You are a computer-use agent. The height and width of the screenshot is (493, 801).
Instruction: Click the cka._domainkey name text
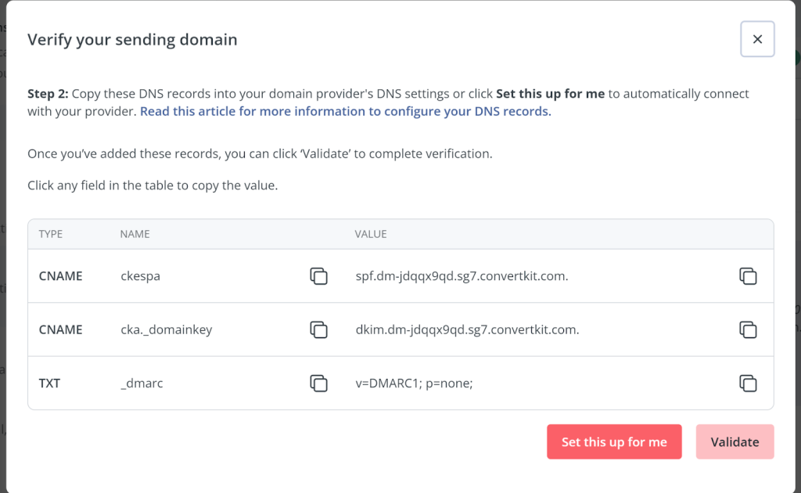point(167,329)
